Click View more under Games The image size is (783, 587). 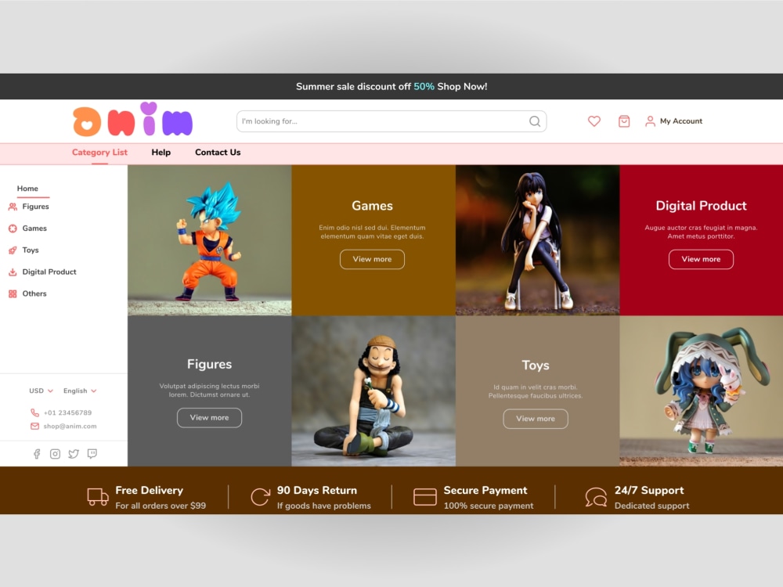372,259
